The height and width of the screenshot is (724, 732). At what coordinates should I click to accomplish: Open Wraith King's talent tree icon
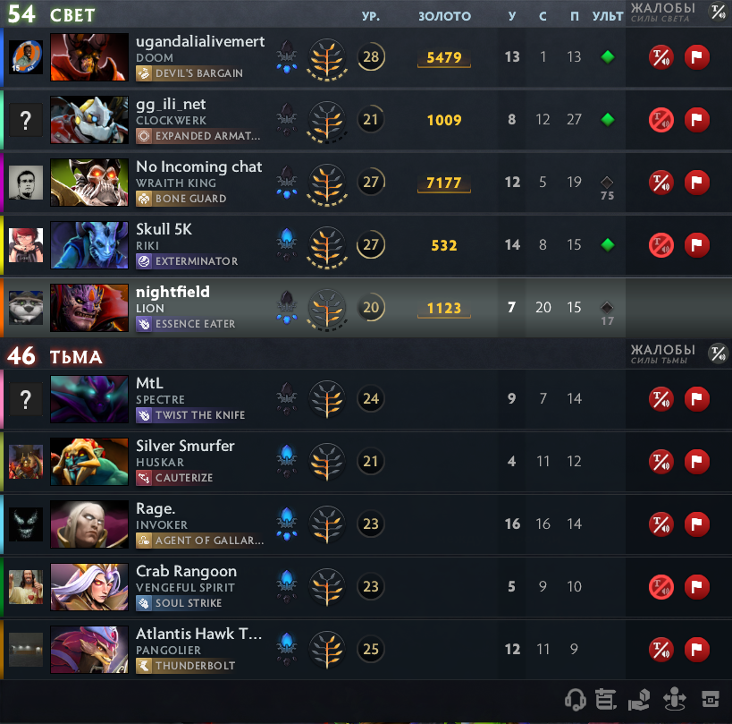327,183
